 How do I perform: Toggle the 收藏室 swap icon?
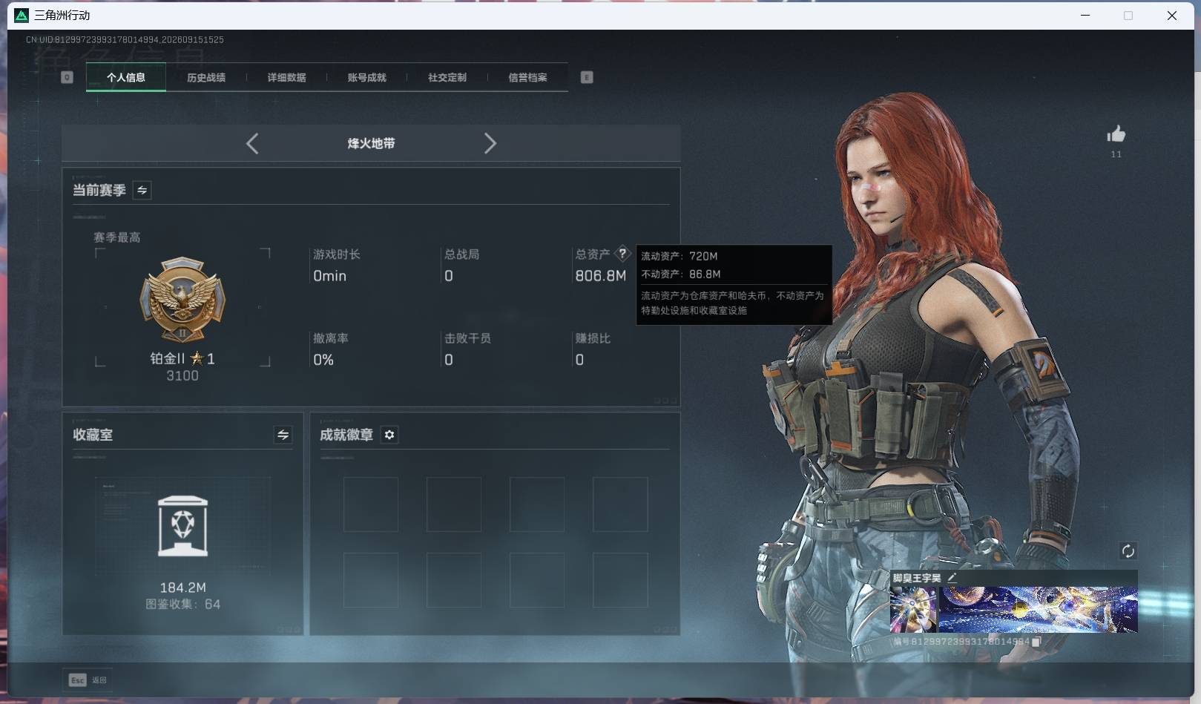tap(283, 435)
